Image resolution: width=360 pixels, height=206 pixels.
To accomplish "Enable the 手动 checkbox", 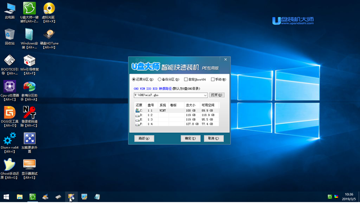I will click(213, 79).
